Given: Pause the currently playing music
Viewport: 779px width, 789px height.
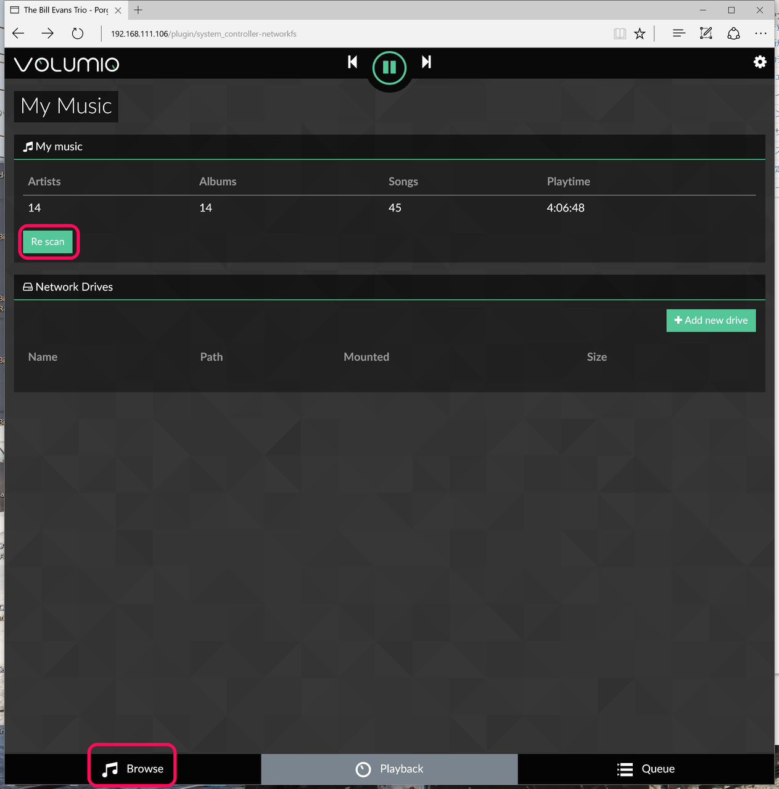Looking at the screenshot, I should coord(389,67).
